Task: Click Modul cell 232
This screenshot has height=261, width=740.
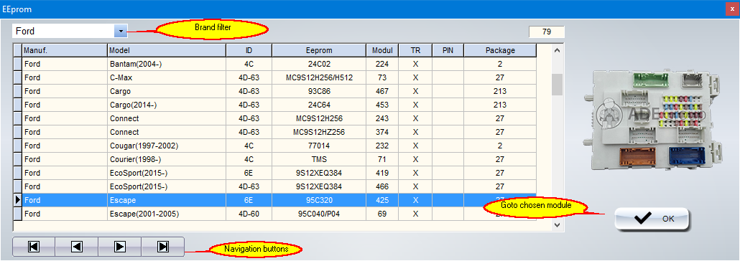Action: [x=382, y=146]
